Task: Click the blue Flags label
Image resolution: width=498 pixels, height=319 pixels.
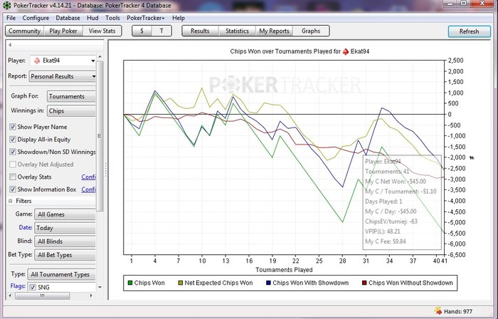Action: 18,286
